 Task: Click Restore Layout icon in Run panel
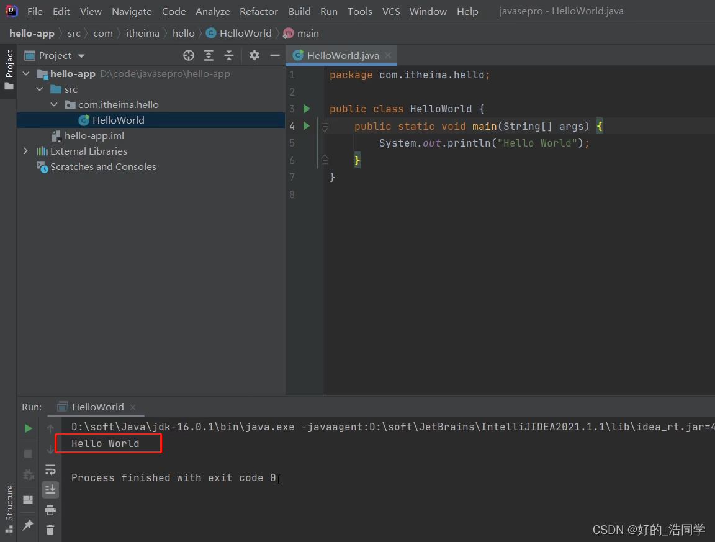pyautogui.click(x=28, y=500)
